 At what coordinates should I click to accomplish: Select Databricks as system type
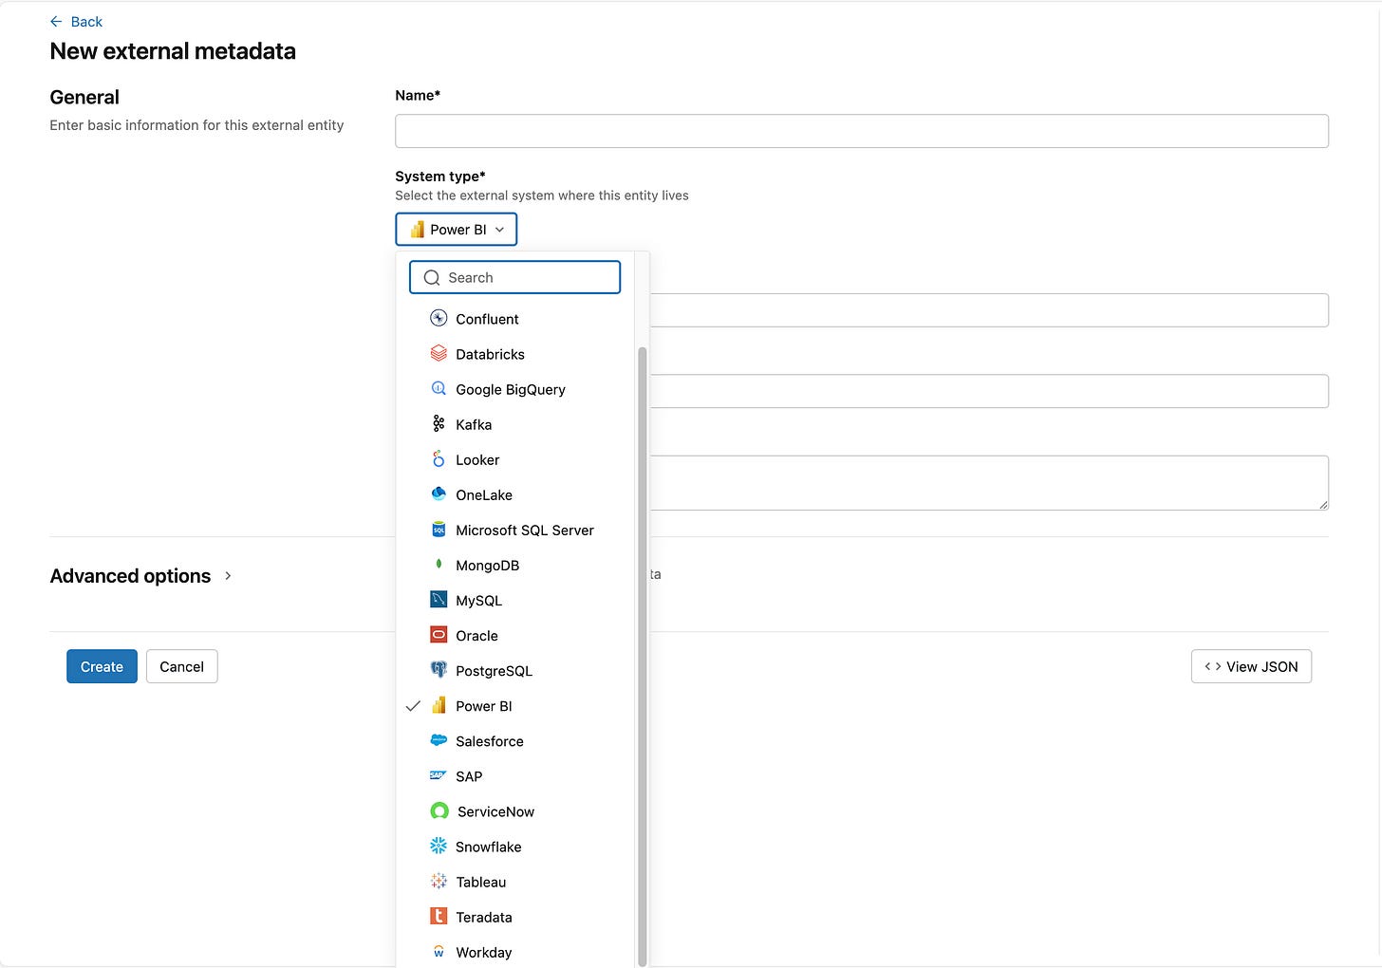[x=515, y=354]
